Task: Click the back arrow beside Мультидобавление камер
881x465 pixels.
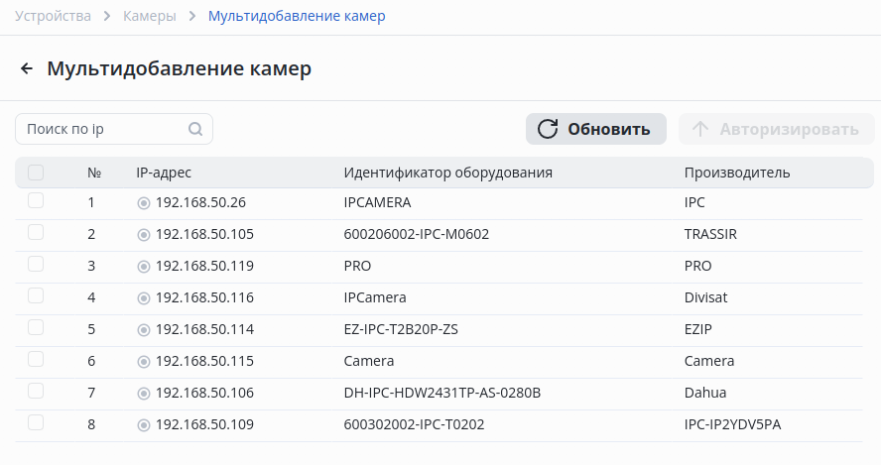Action: click(x=27, y=69)
